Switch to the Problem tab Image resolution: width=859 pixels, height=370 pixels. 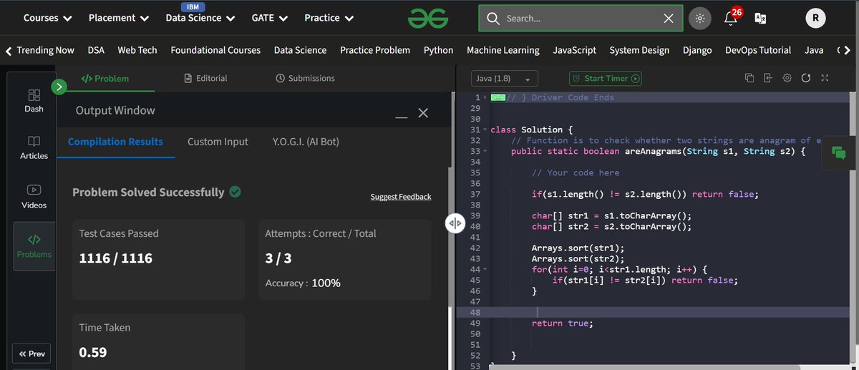[x=105, y=78]
